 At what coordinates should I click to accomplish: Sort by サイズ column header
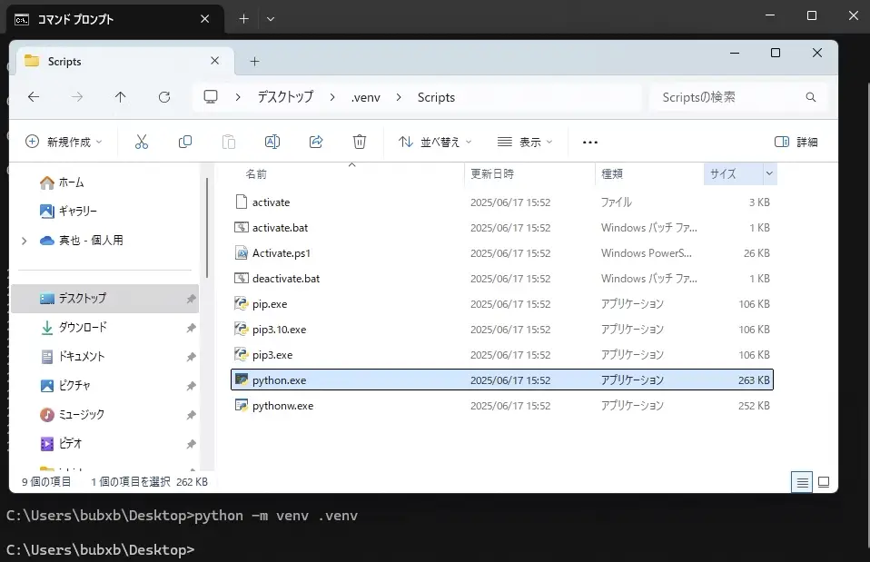coord(723,173)
